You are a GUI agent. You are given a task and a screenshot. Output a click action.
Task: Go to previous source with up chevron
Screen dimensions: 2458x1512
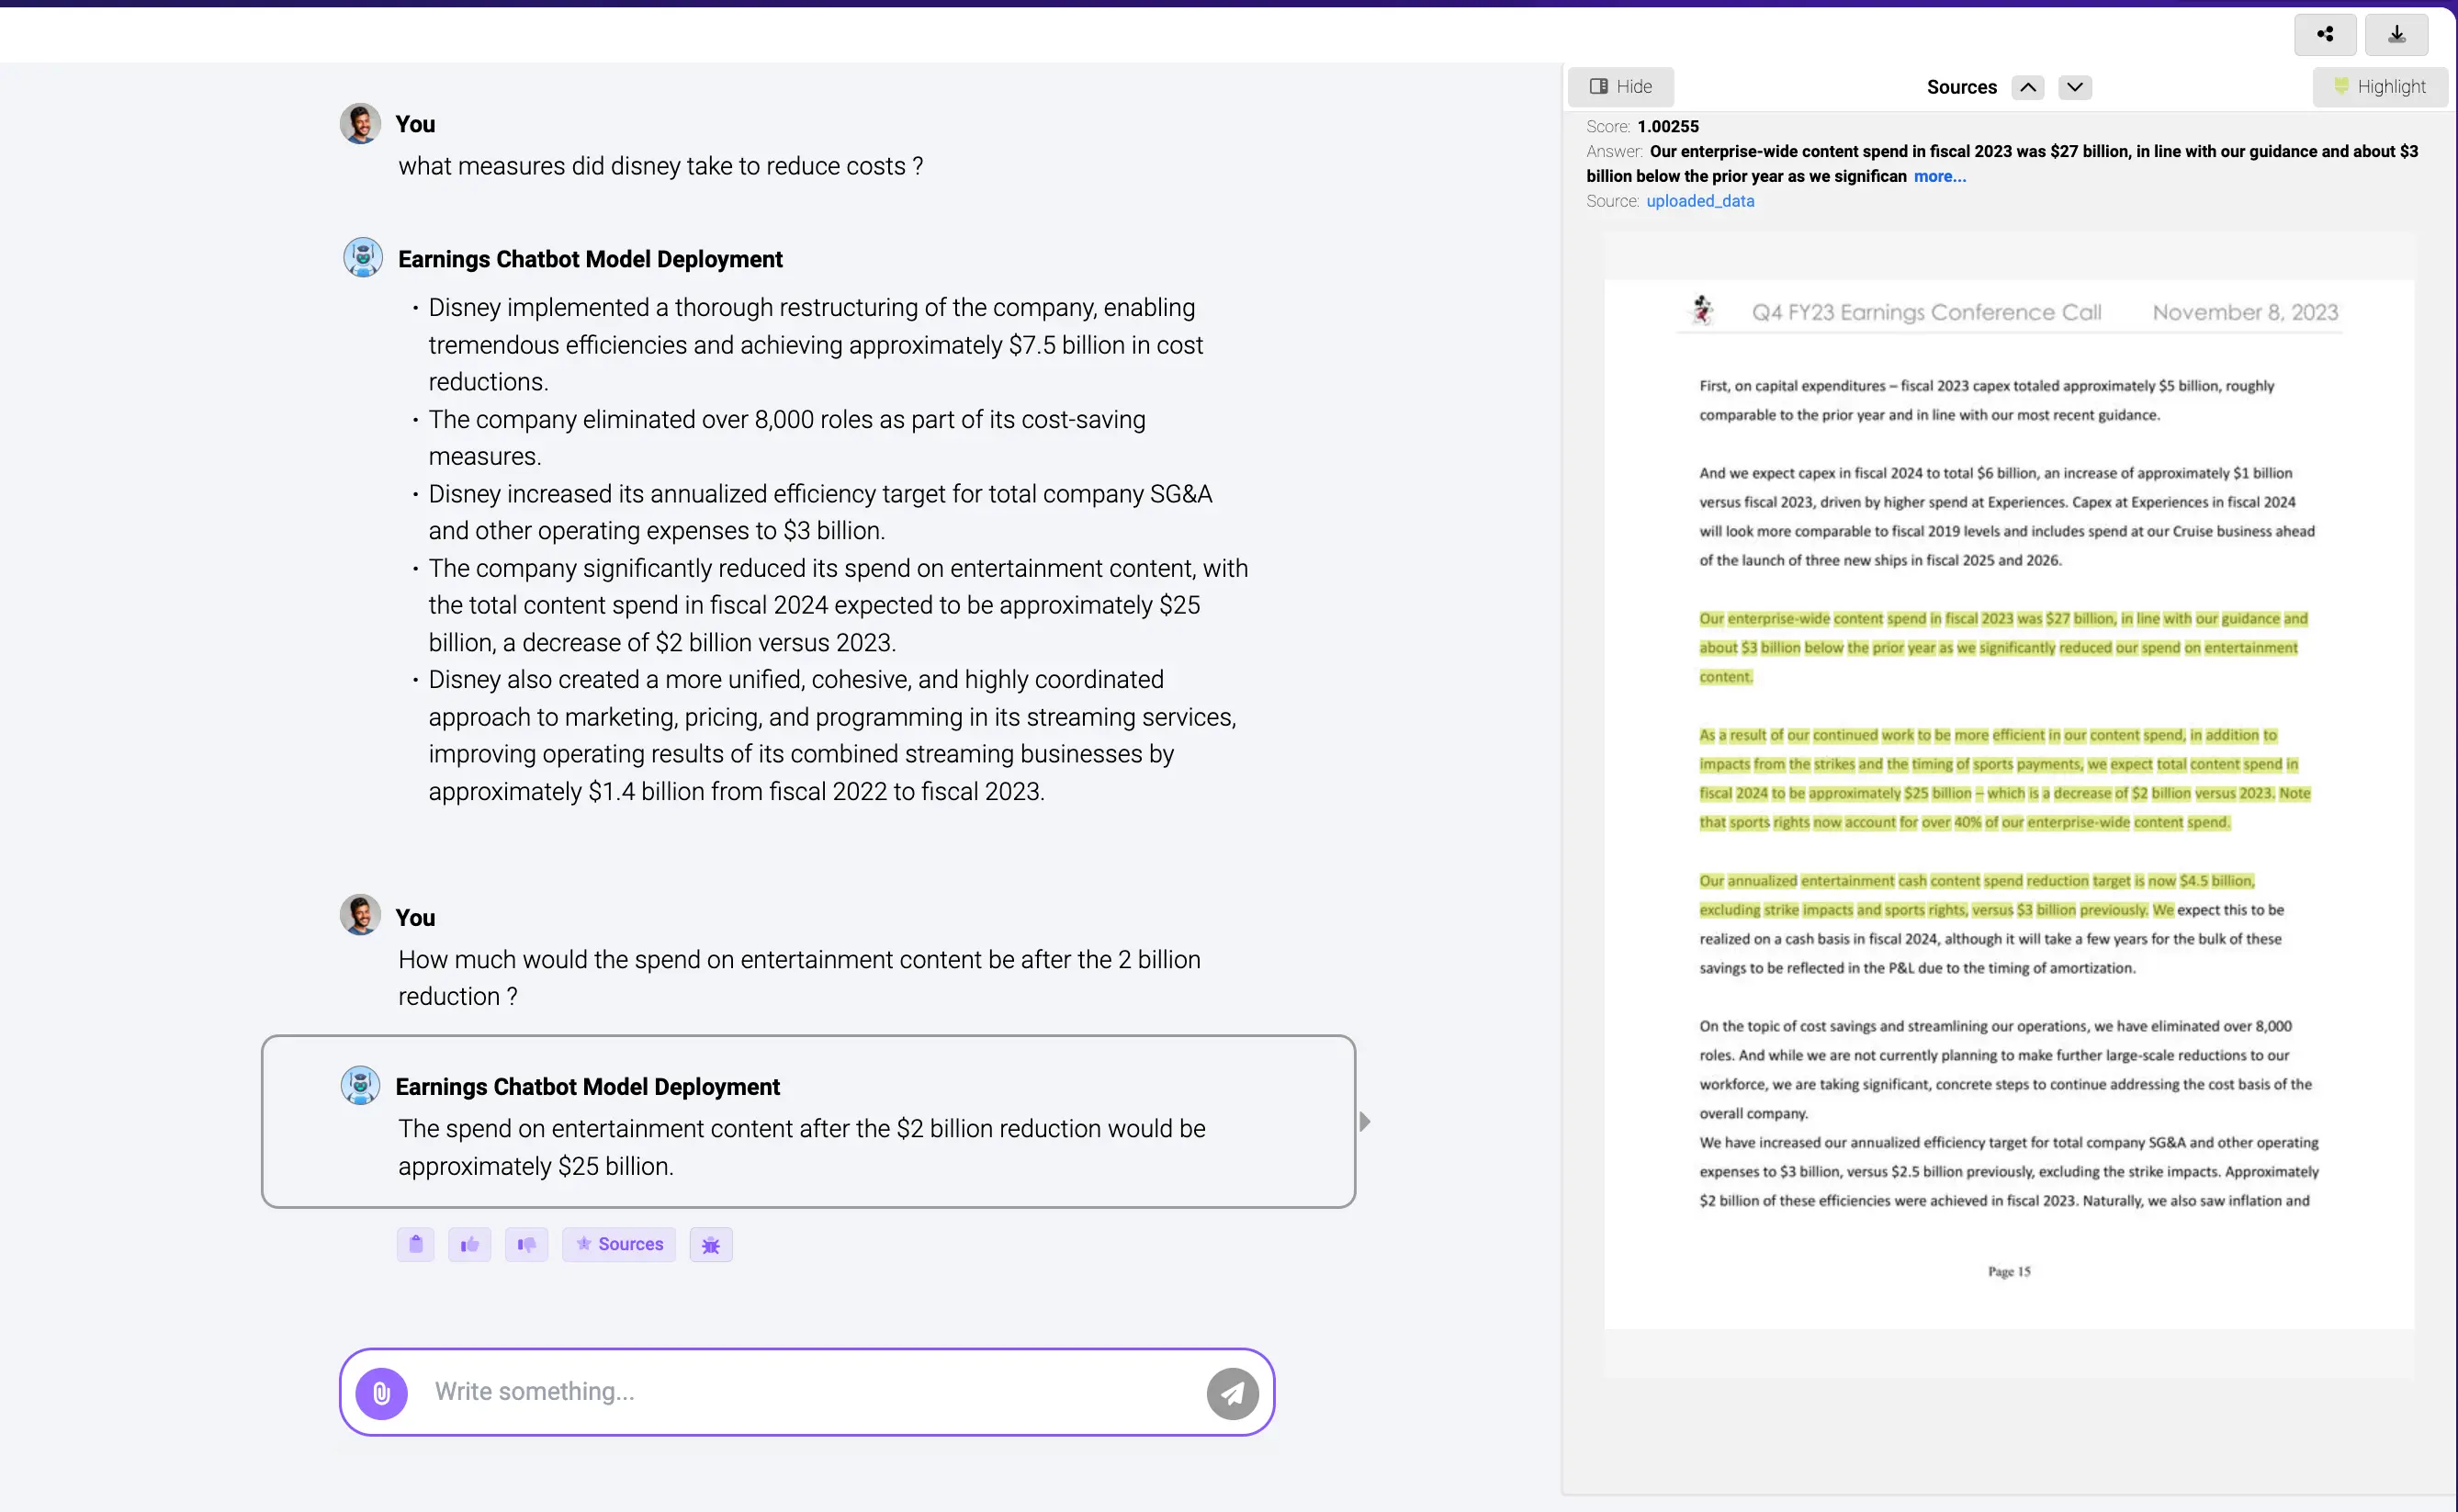click(x=2027, y=87)
